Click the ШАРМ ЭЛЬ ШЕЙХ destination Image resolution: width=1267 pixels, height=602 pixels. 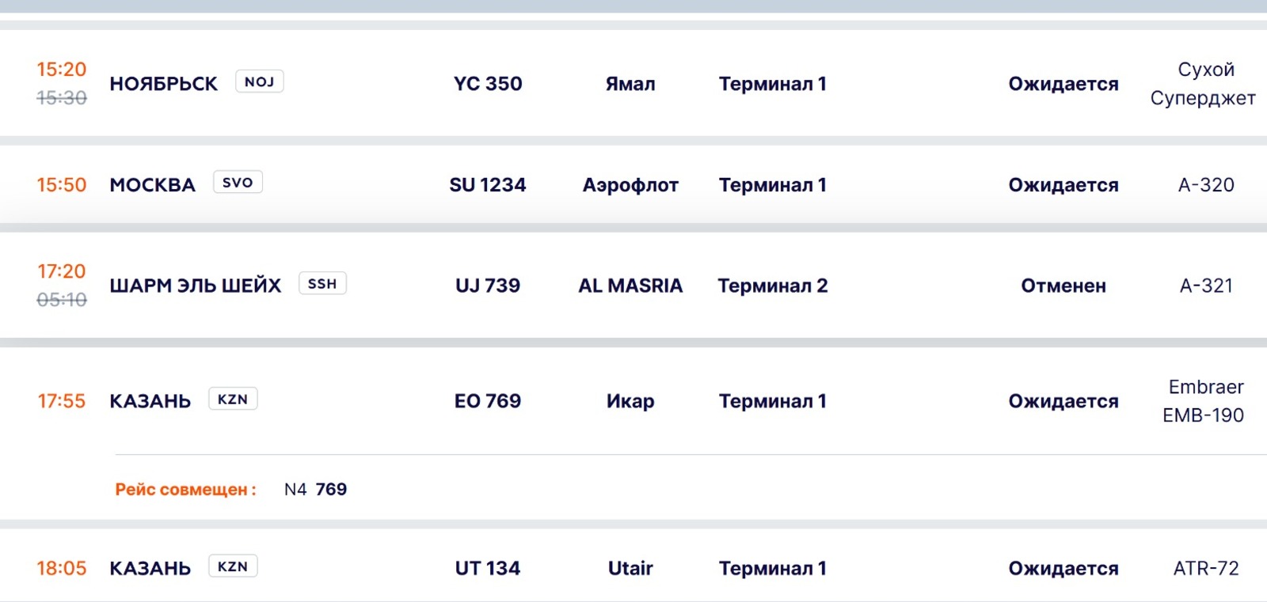pos(195,286)
